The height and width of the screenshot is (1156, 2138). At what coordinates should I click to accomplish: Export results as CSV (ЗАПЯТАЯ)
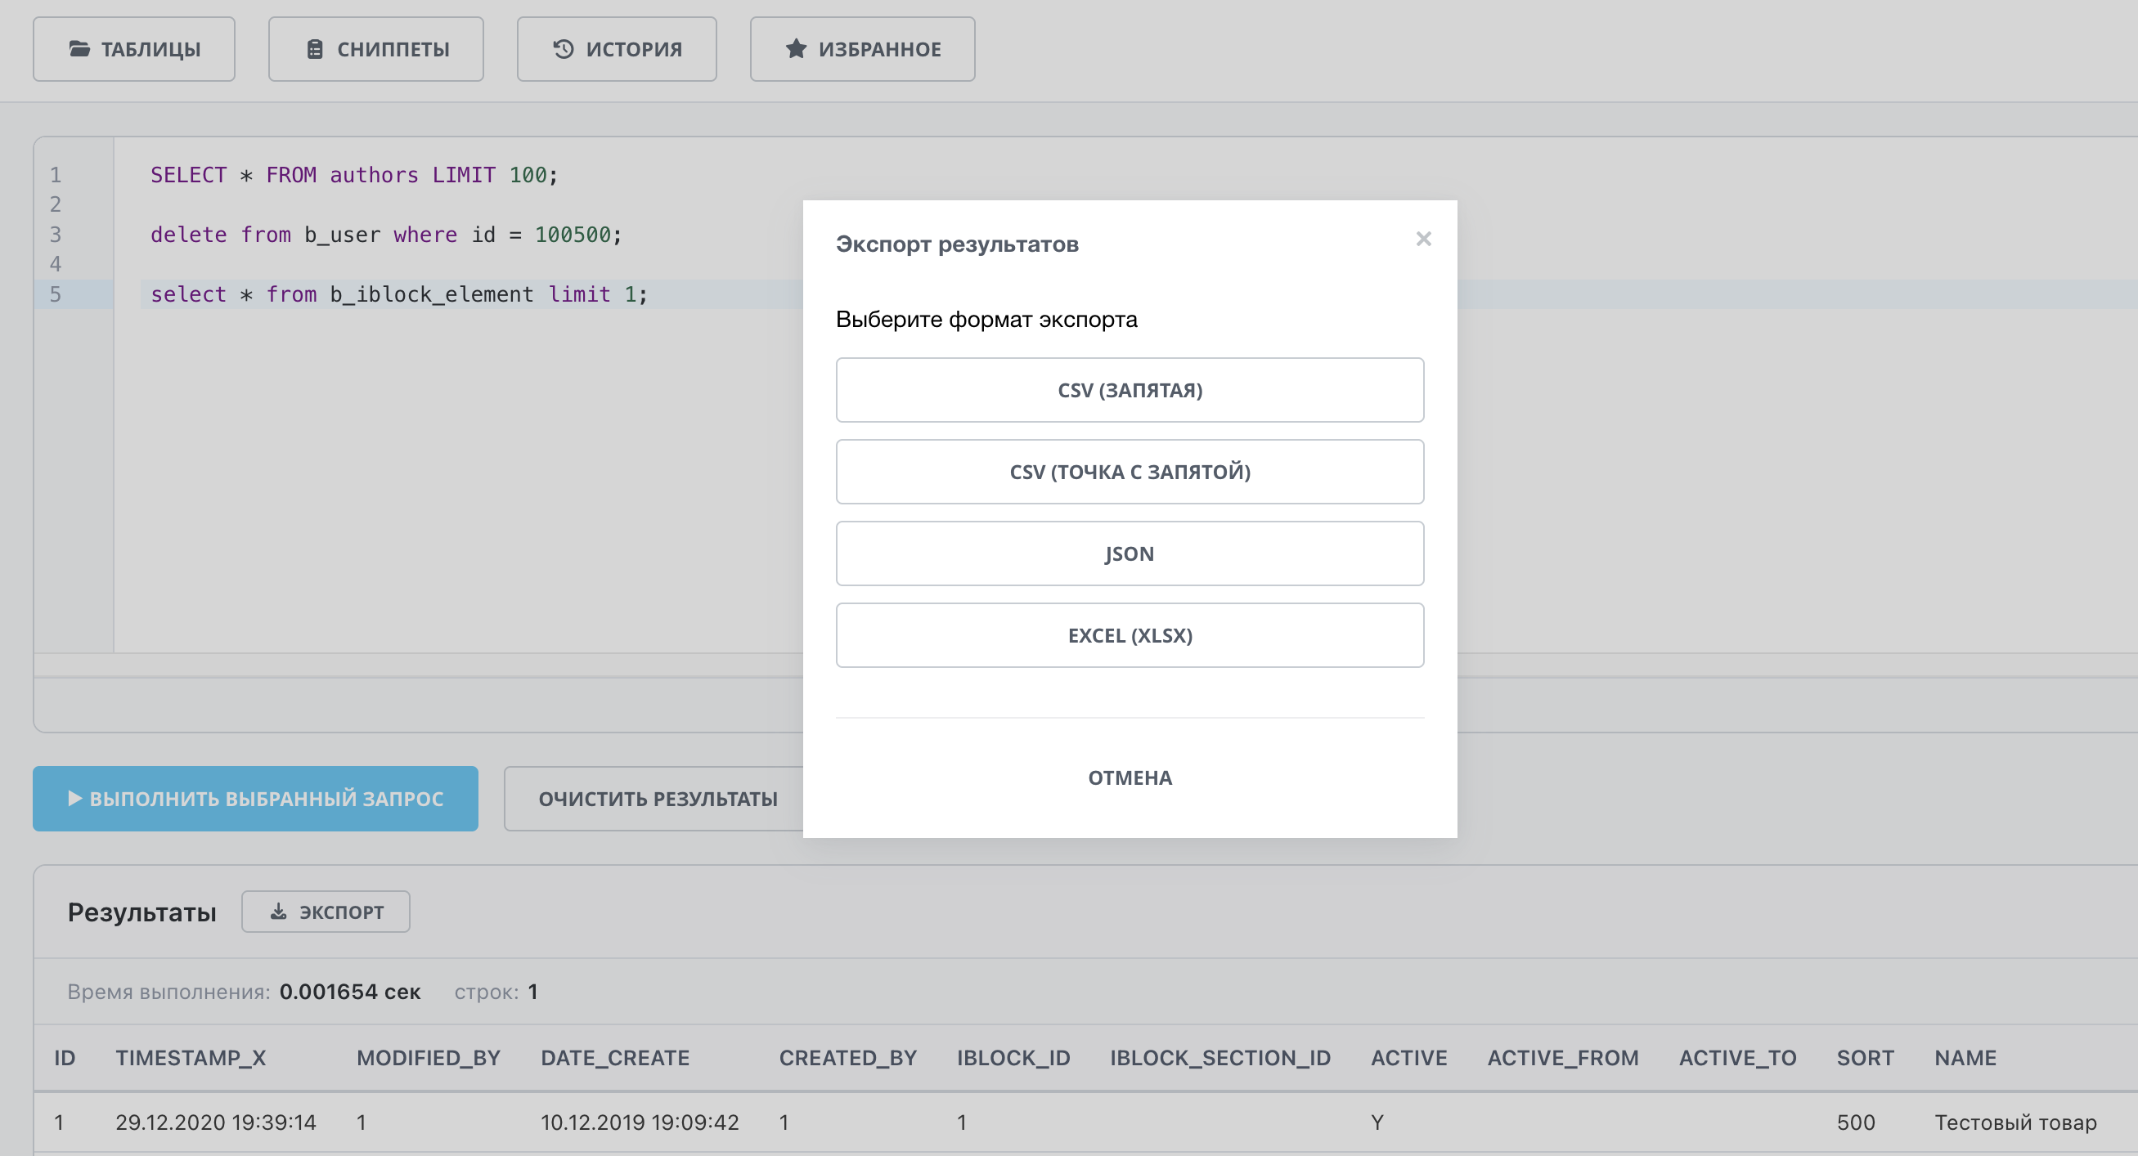pos(1129,389)
